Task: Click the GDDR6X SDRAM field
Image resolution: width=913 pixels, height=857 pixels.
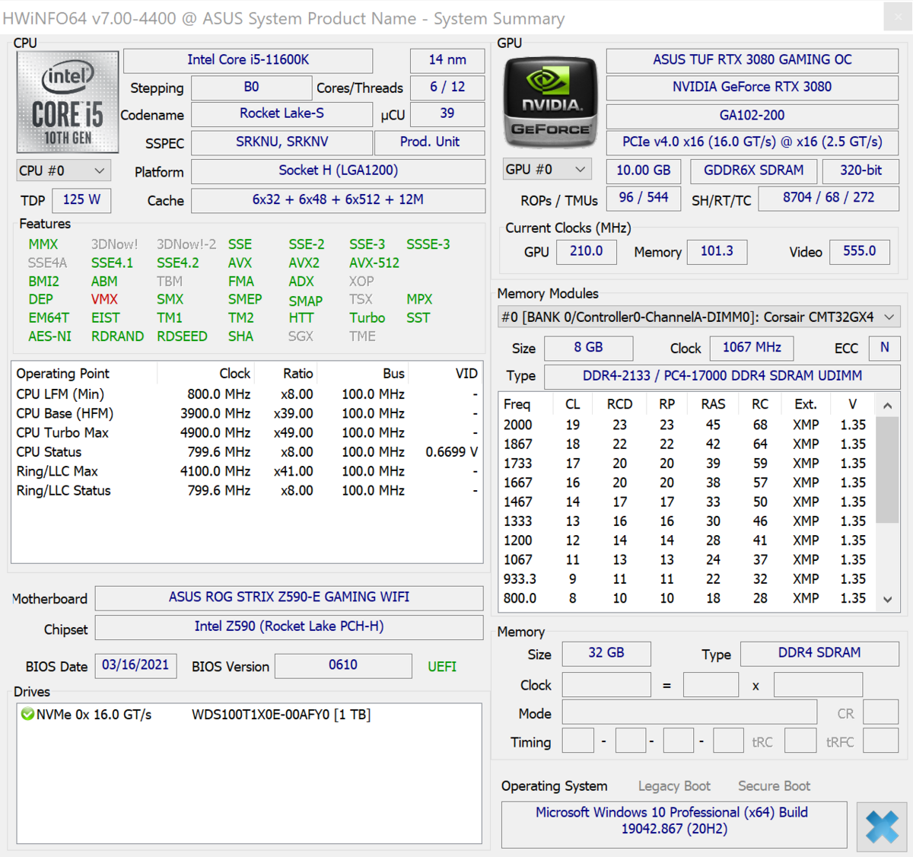Action: (x=754, y=170)
